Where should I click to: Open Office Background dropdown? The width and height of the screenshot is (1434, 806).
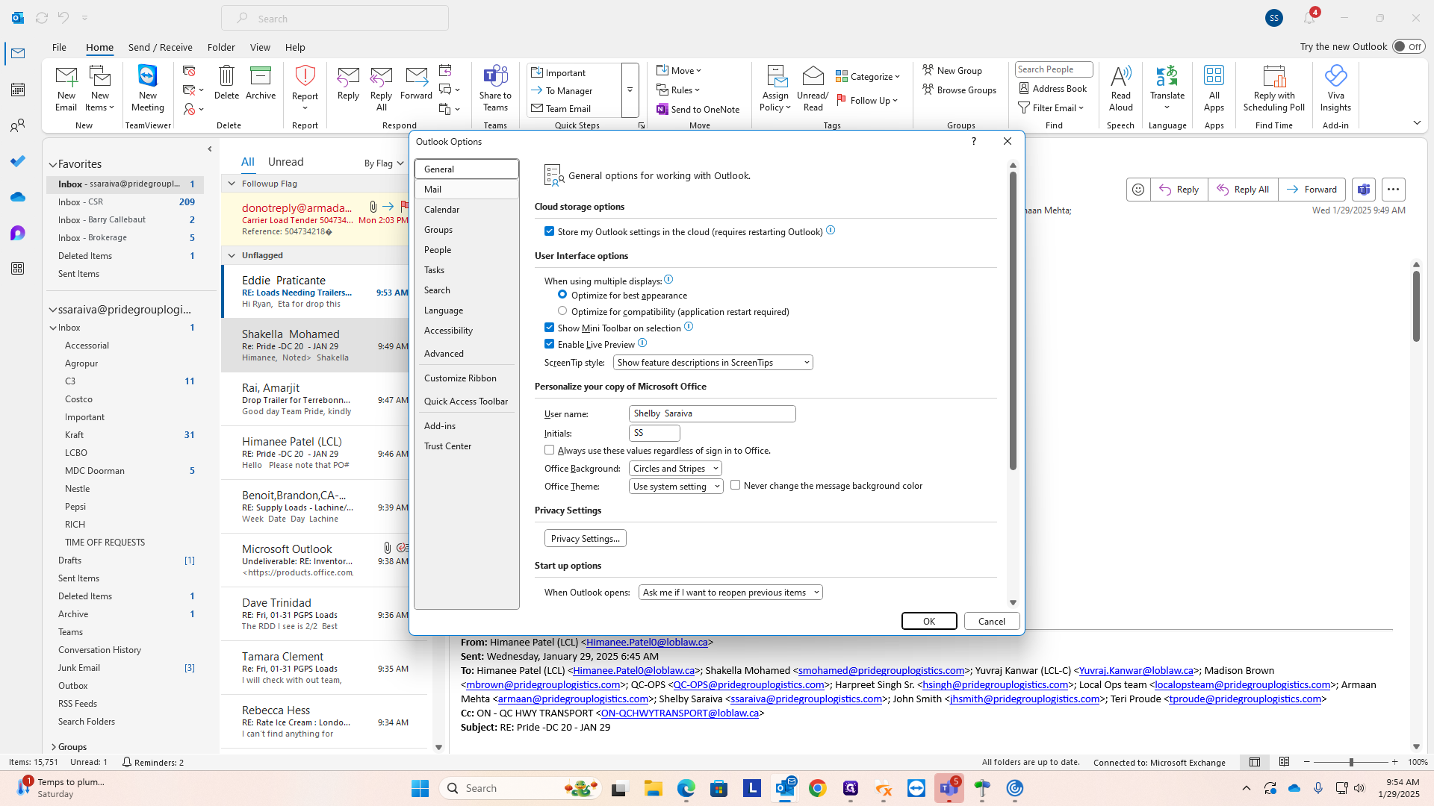point(675,469)
